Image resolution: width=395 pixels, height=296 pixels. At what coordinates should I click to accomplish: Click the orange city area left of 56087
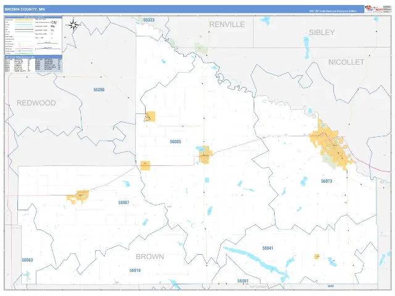tap(78, 197)
